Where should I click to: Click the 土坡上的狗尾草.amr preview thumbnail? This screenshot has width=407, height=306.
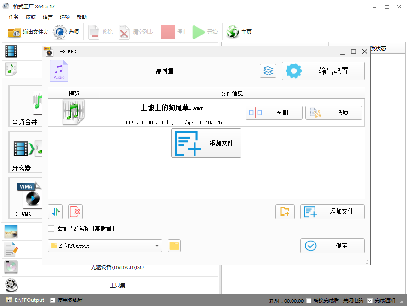(x=74, y=112)
